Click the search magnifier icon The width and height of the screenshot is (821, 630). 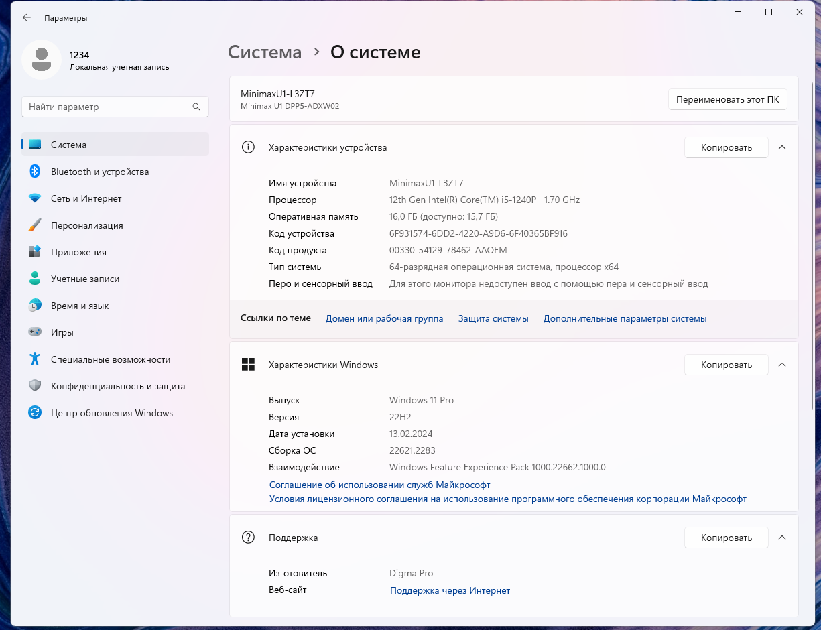coord(196,107)
